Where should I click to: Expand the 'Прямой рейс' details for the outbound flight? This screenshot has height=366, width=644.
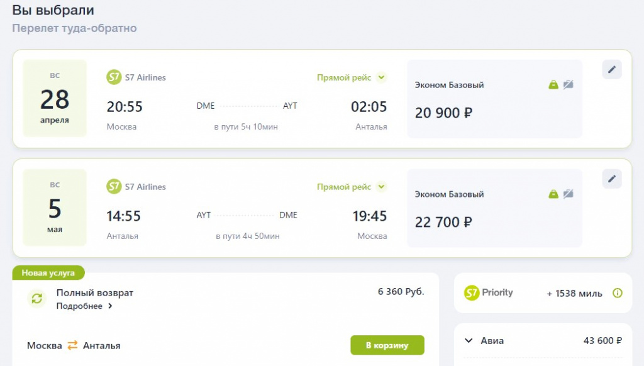[x=381, y=78]
